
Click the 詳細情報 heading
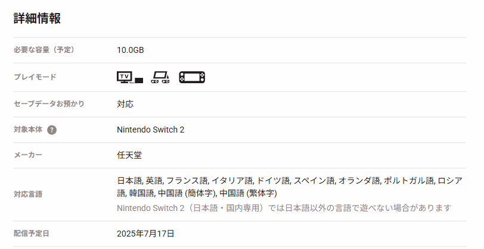click(37, 18)
